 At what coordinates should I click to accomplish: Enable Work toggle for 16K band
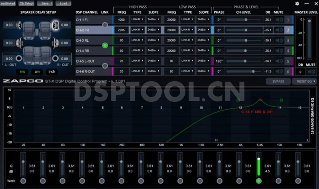click(298, 181)
